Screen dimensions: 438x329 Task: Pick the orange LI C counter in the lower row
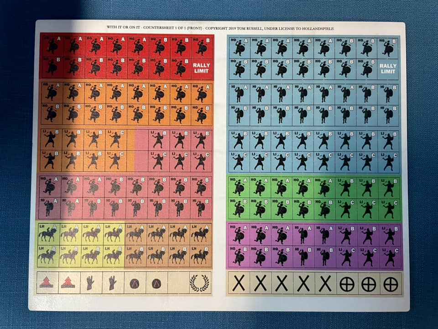click(116, 160)
